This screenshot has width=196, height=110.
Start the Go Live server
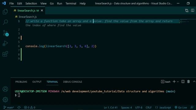tap(181, 108)
